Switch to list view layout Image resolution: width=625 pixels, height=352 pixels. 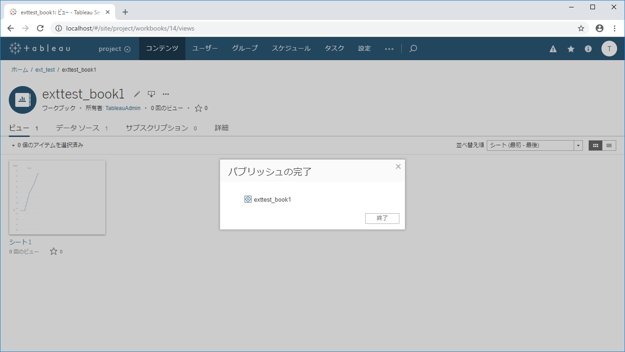point(609,145)
